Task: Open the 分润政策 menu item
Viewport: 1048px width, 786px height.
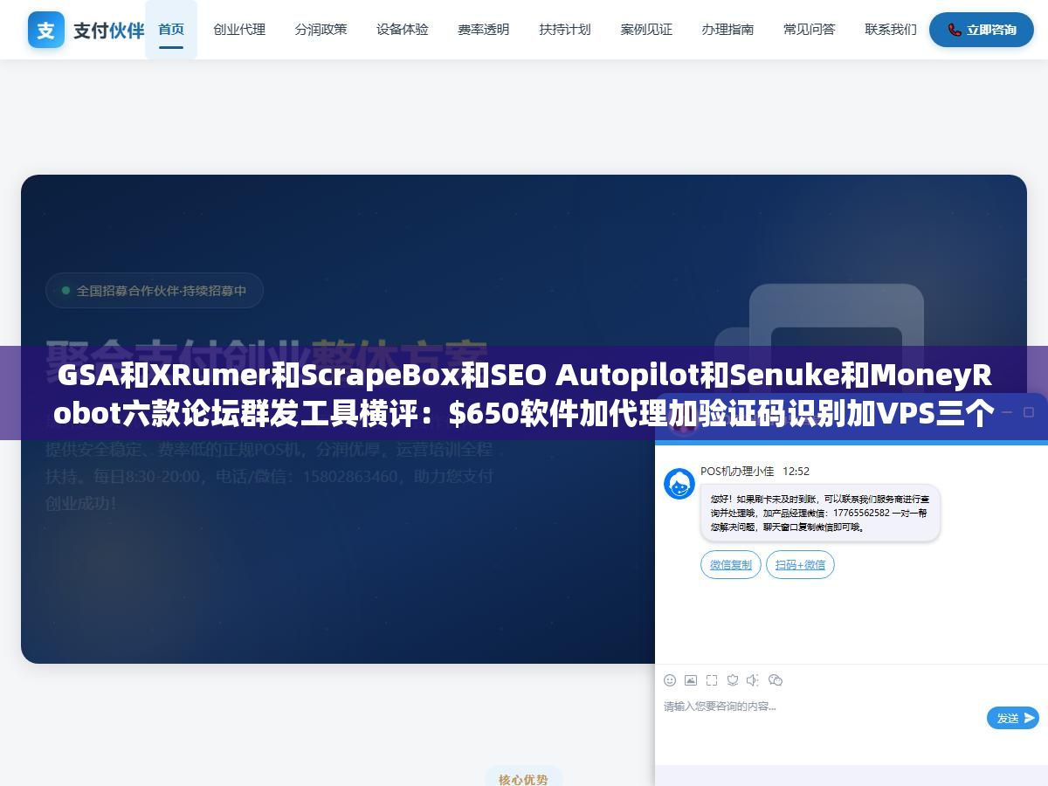Action: [x=321, y=29]
